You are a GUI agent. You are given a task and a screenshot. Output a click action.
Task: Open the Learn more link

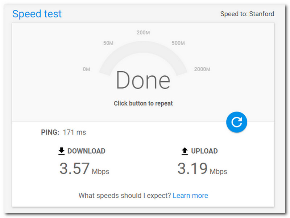pyautogui.click(x=190, y=196)
